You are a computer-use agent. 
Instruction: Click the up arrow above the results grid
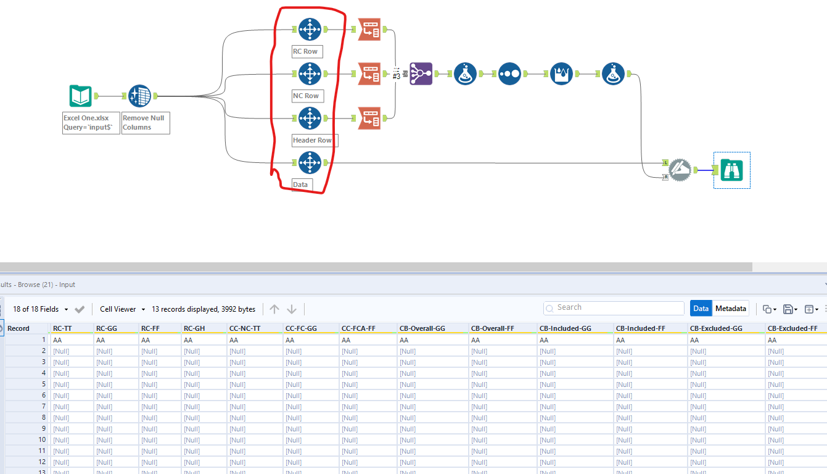(274, 309)
